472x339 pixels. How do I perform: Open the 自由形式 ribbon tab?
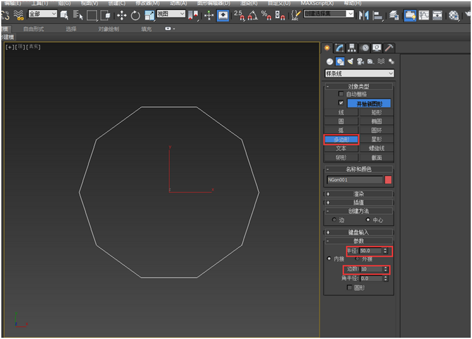(35, 29)
